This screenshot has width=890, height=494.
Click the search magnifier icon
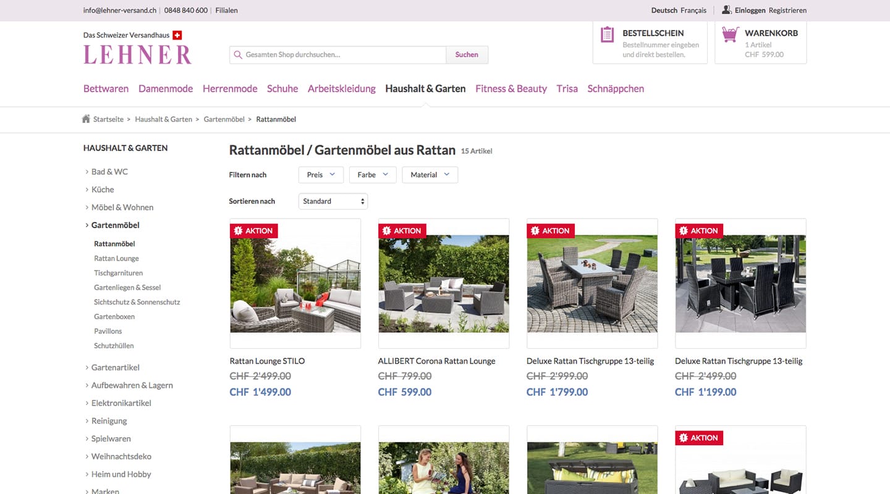pyautogui.click(x=238, y=54)
